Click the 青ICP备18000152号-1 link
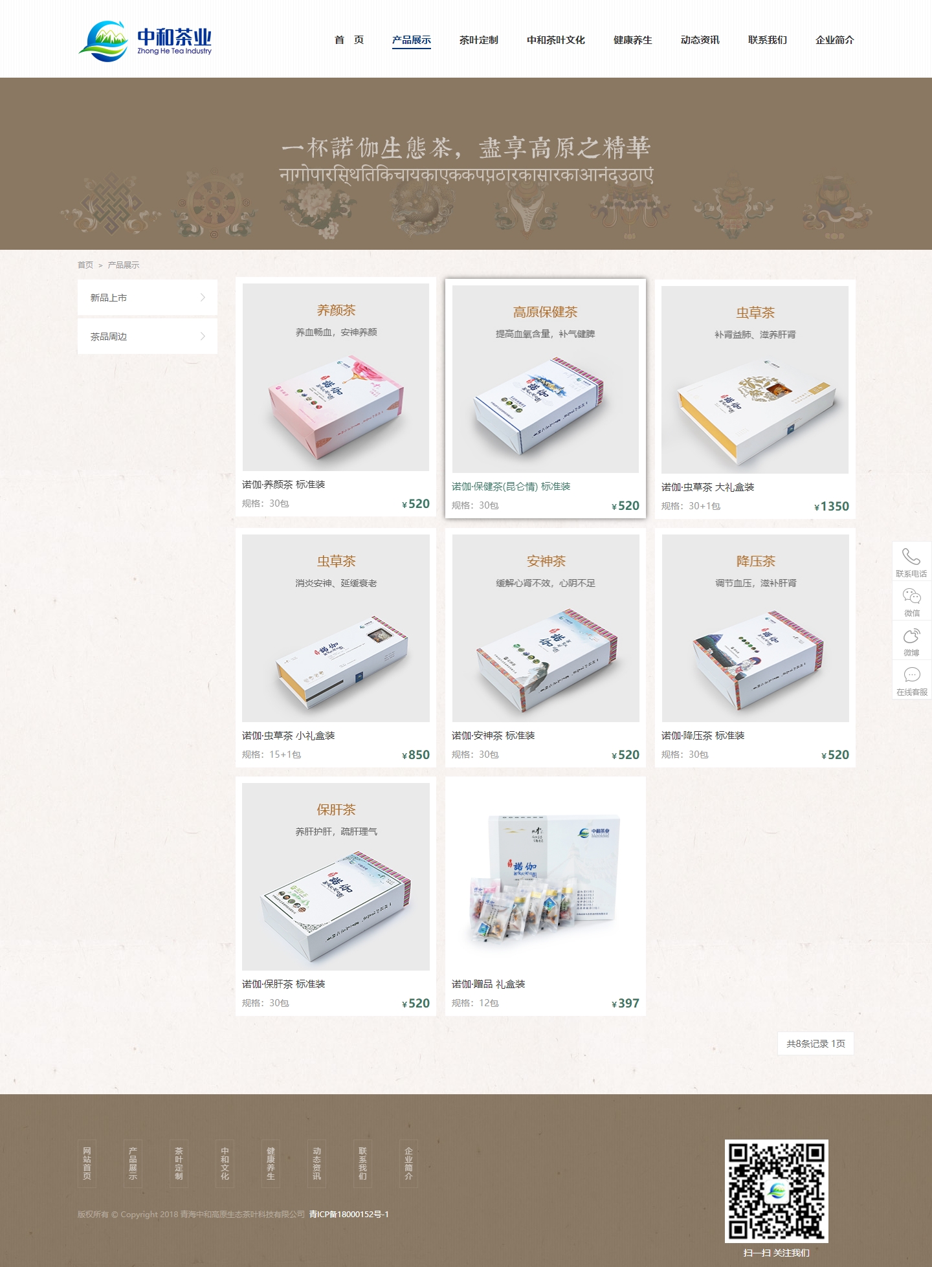Screen dimensions: 932x1267 coord(349,1215)
